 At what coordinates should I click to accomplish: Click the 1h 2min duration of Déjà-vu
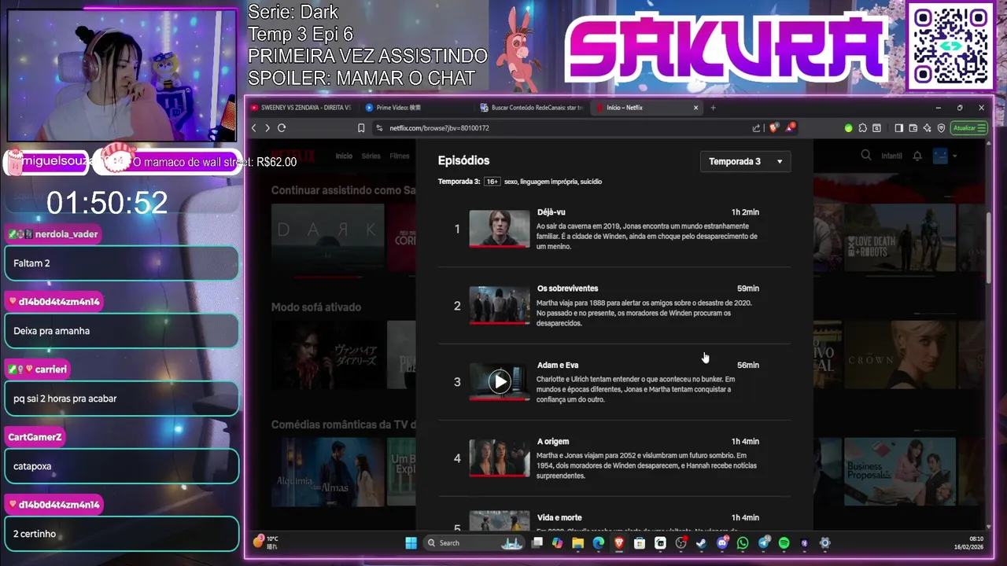click(x=745, y=212)
